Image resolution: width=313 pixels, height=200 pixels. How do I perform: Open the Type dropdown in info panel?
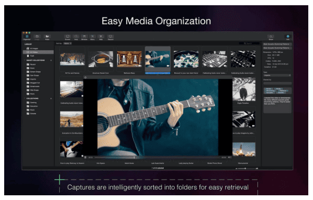pyautogui.click(x=277, y=75)
